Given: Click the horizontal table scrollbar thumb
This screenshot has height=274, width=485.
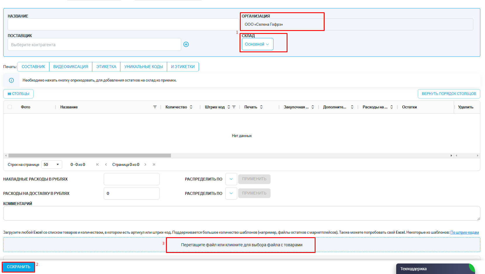Looking at the screenshot, I should pos(90,156).
